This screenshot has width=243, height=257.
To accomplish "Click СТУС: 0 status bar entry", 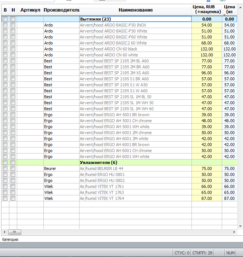I will point(182,253).
